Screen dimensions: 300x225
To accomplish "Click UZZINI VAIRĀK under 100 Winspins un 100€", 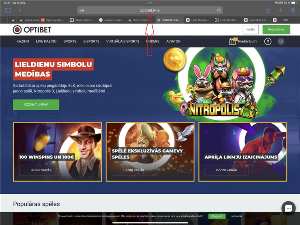I will pos(41,170).
